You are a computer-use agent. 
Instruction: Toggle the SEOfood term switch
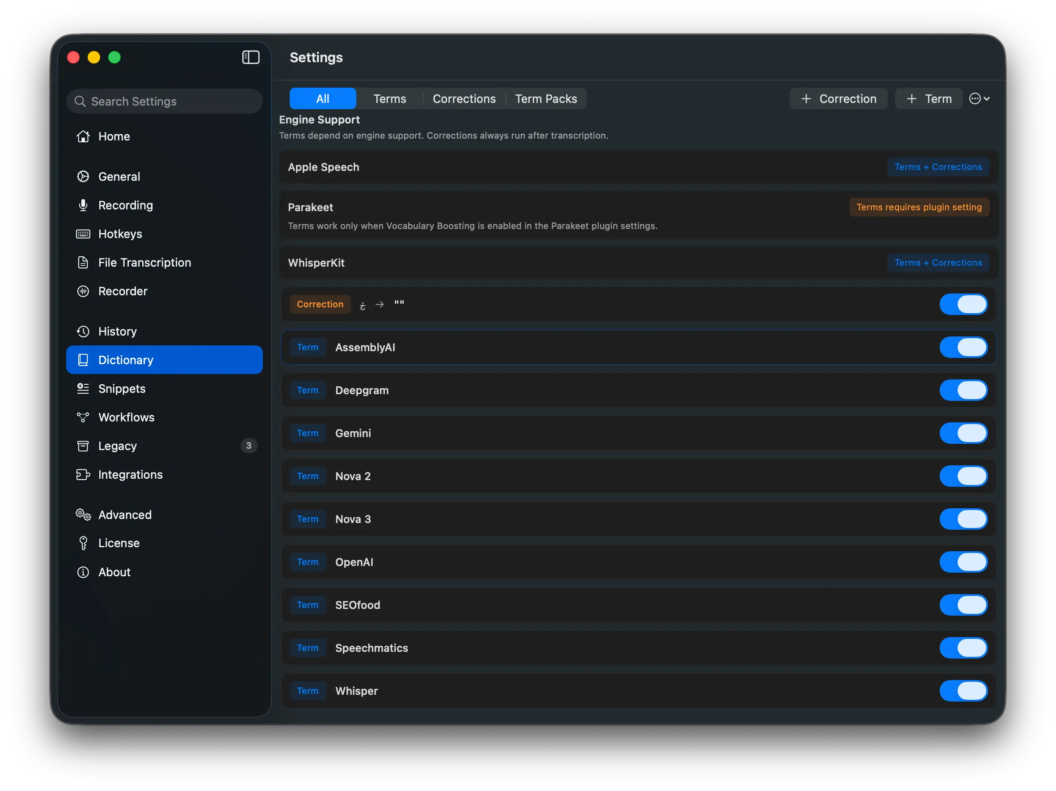(963, 605)
